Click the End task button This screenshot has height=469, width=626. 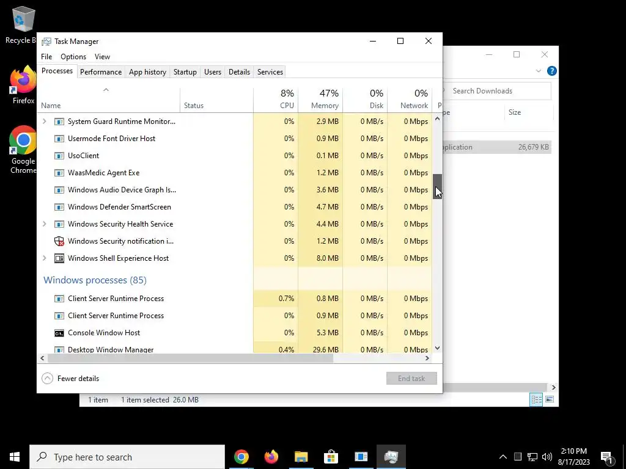pyautogui.click(x=411, y=379)
